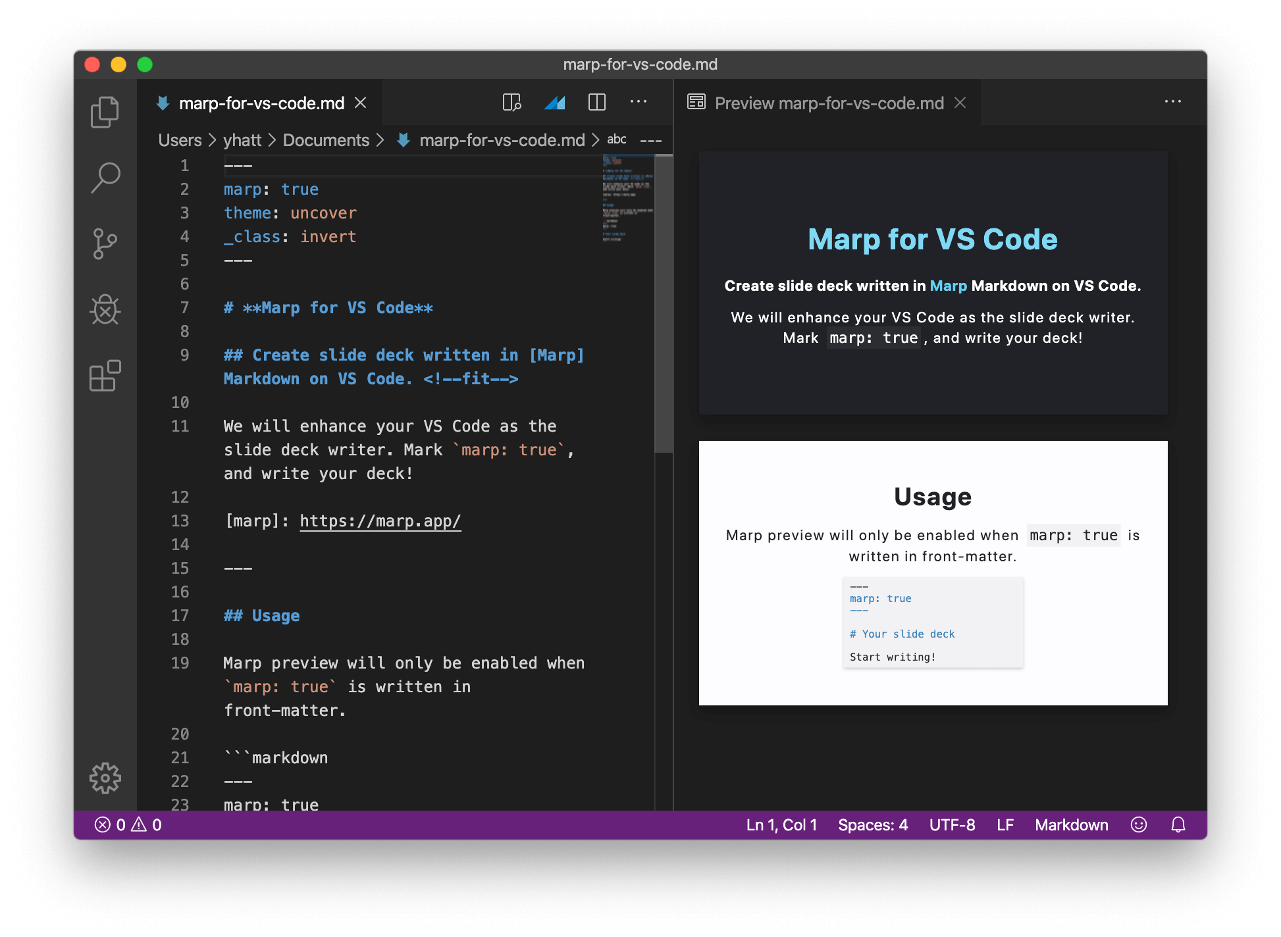The height and width of the screenshot is (937, 1281).
Task: Open the Explorer view in the activity bar
Action: [x=105, y=112]
